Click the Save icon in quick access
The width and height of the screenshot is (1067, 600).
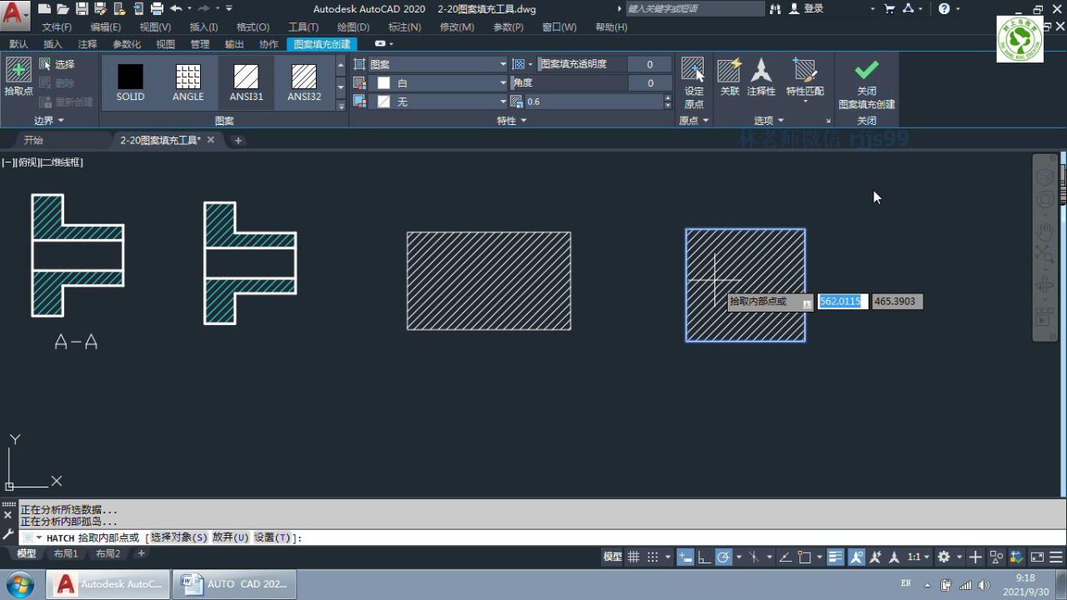82,8
